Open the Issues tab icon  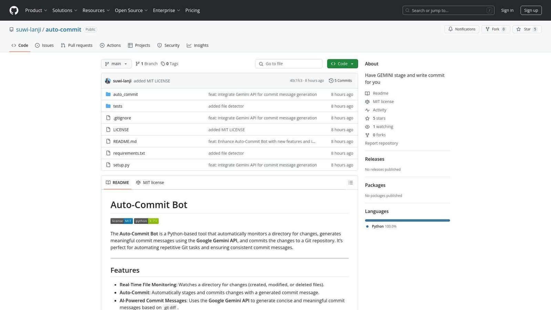(x=37, y=45)
